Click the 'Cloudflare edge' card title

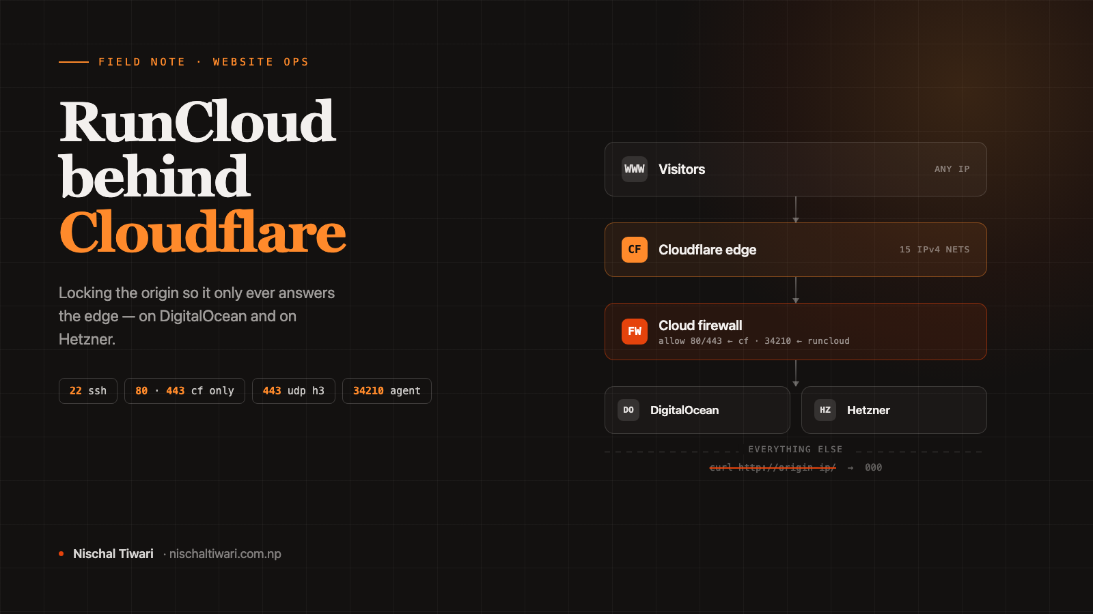coord(707,250)
